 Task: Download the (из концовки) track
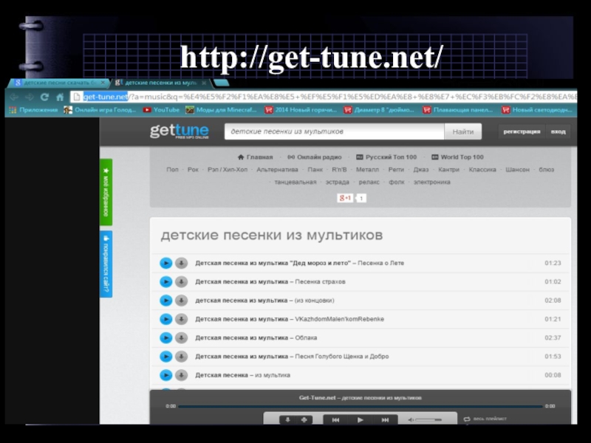[x=181, y=301]
